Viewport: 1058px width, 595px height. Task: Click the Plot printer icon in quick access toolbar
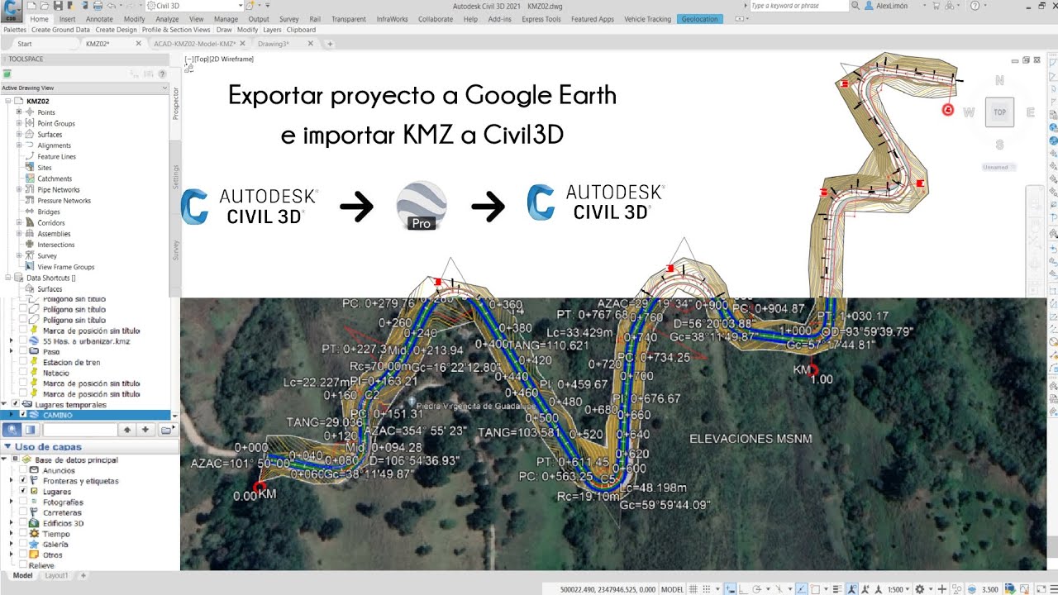(98, 6)
